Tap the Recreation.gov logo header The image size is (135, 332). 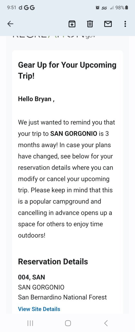[x=54, y=37]
